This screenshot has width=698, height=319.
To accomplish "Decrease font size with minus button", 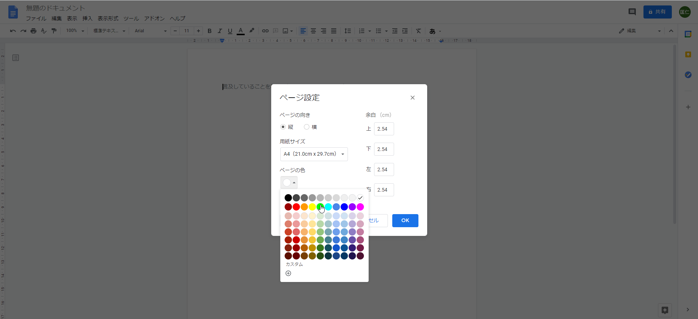I will point(175,31).
